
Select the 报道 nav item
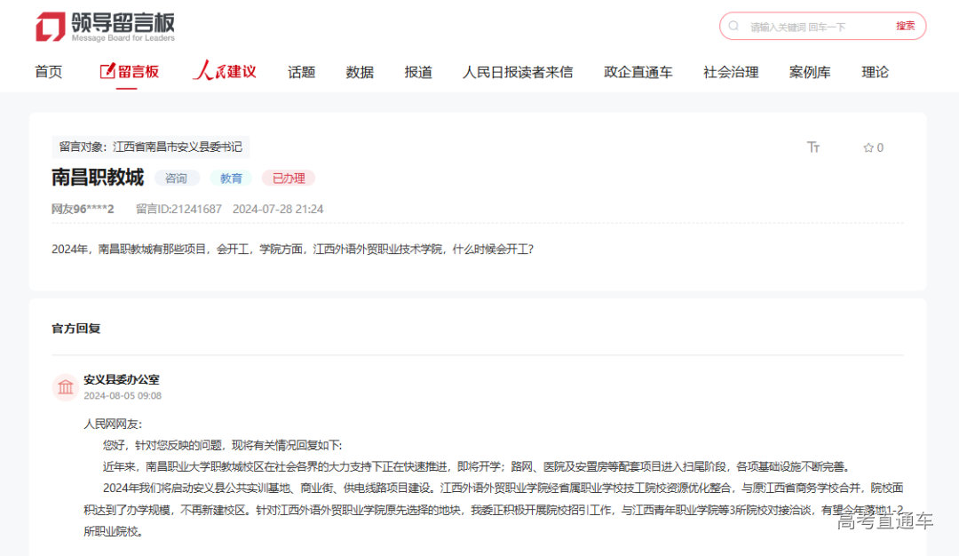pyautogui.click(x=417, y=72)
